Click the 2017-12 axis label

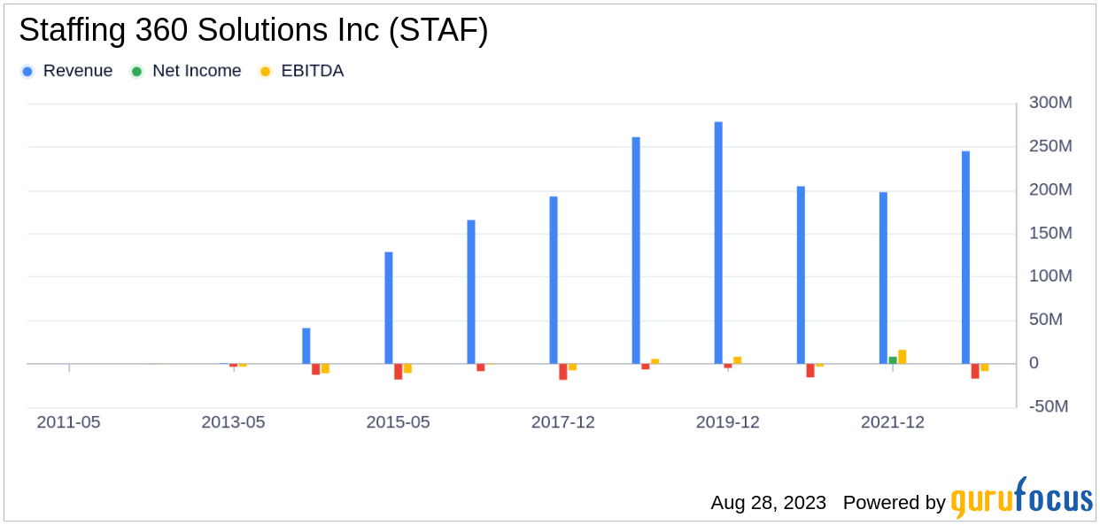[563, 423]
